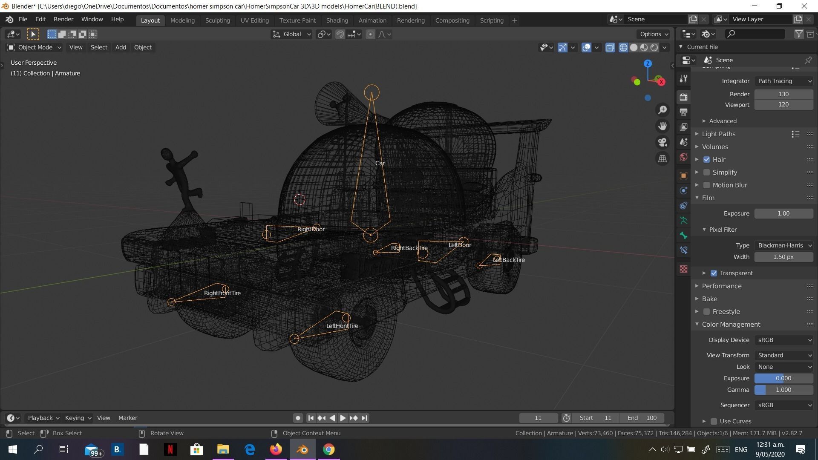This screenshot has height=460, width=818.
Task: Select material preview viewport shading
Action: (x=644, y=47)
